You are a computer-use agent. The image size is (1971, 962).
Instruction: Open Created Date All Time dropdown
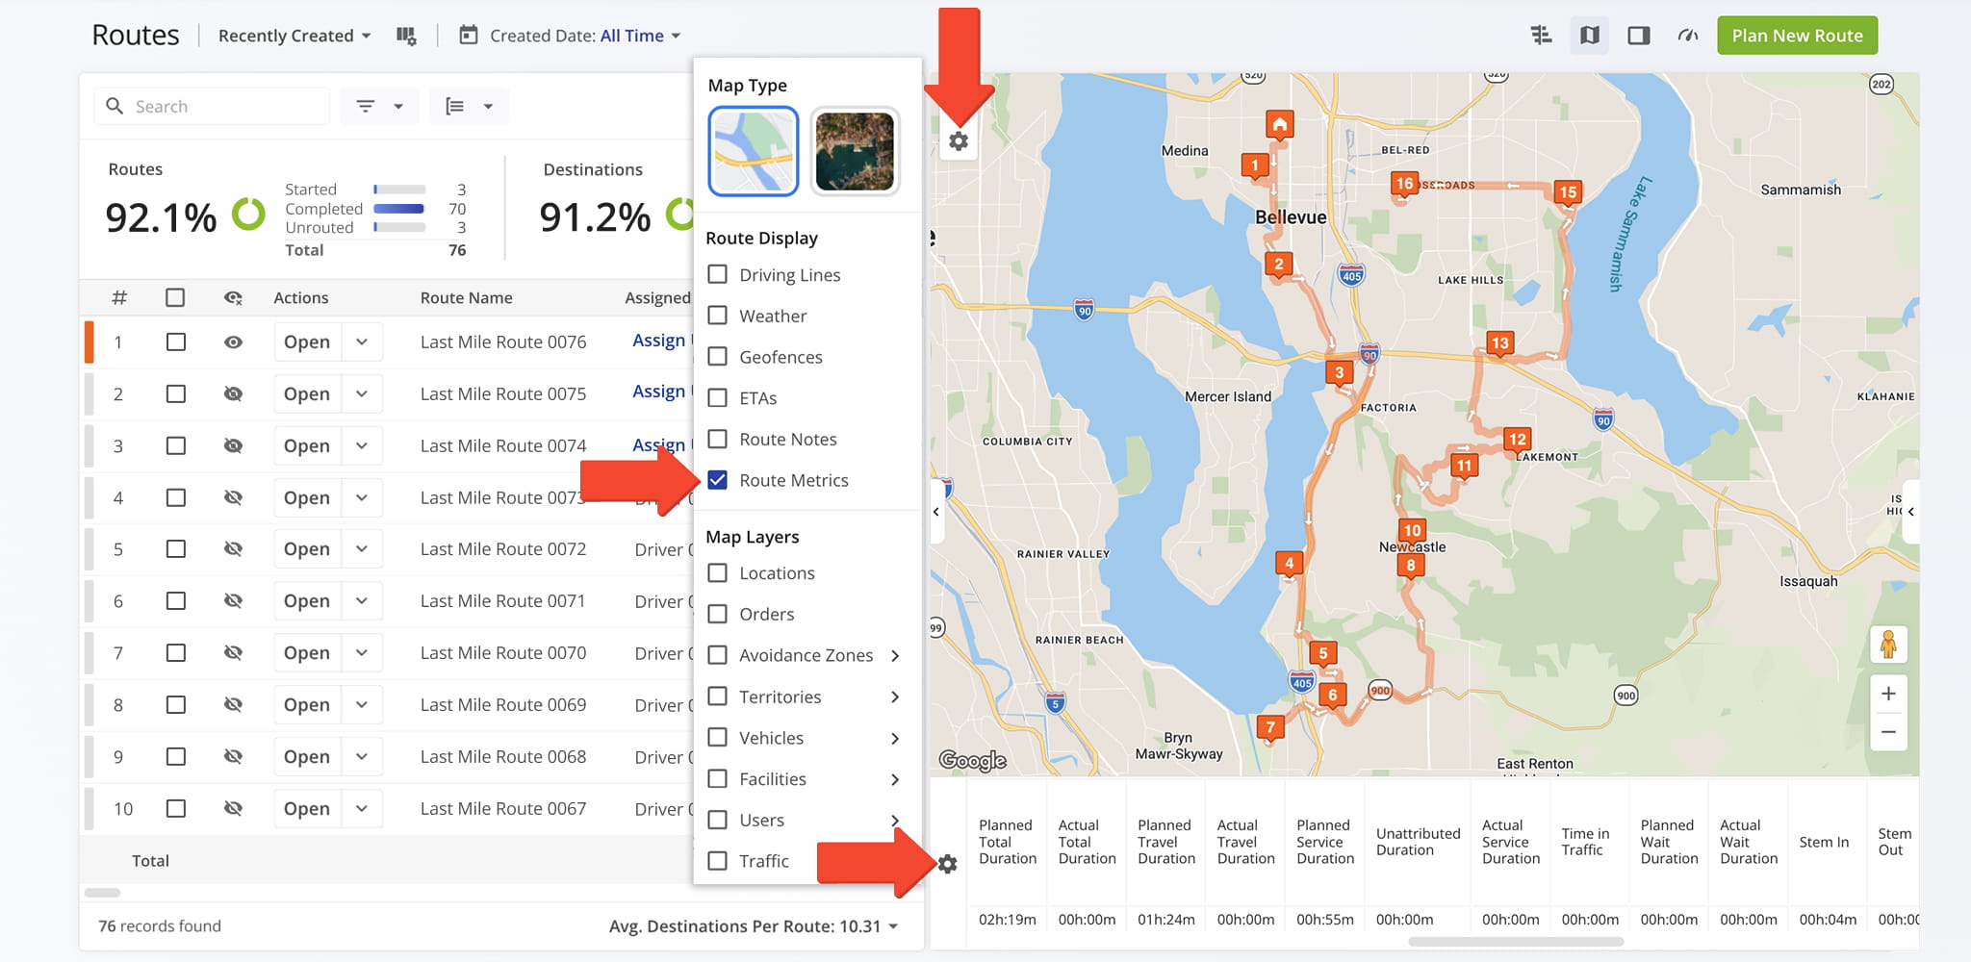point(640,36)
